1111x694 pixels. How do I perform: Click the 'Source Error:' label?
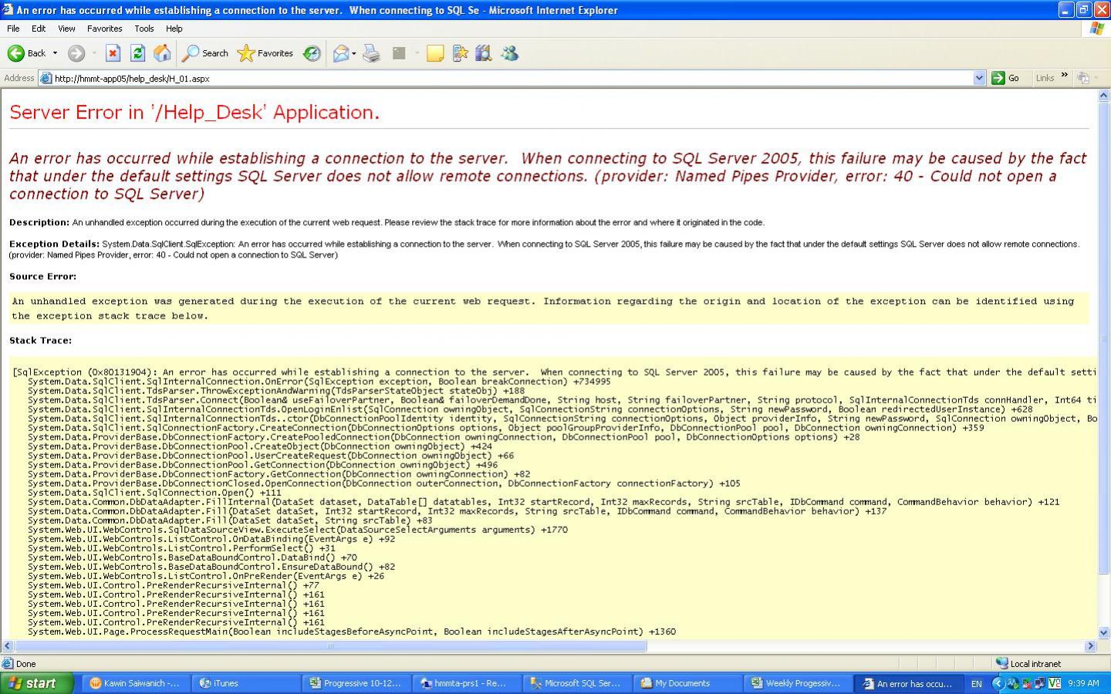point(42,276)
